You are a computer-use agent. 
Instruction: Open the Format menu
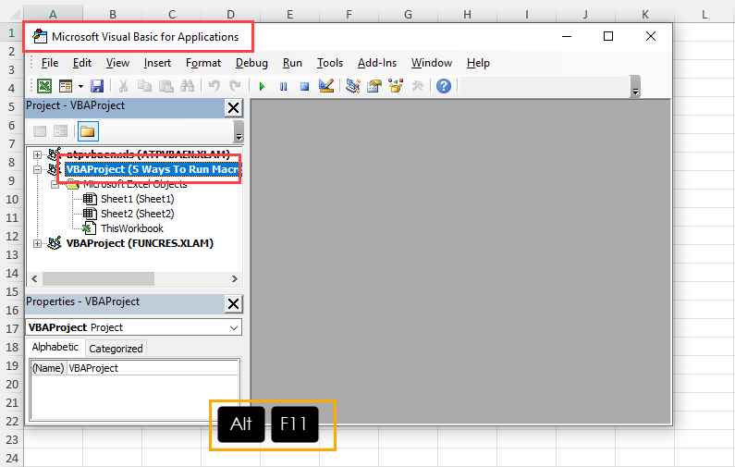coord(203,63)
